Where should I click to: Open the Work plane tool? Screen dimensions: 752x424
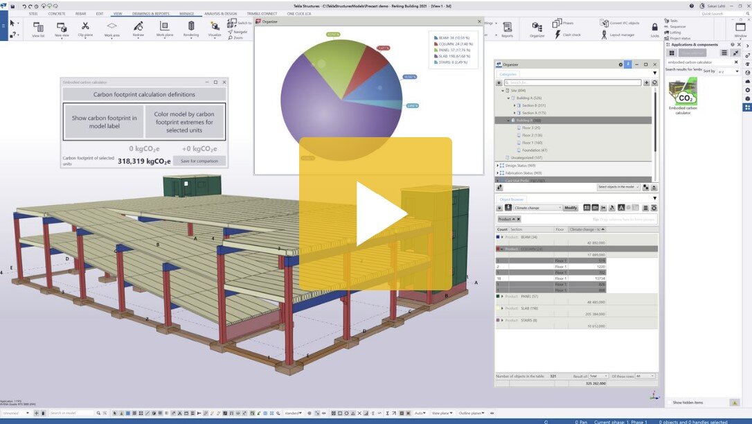click(165, 29)
